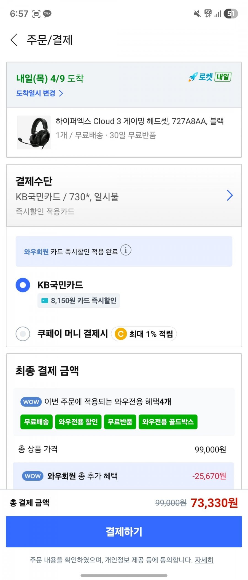This screenshot has height=580, width=248.
Task: Tap the back arrow icon
Action: (14, 40)
